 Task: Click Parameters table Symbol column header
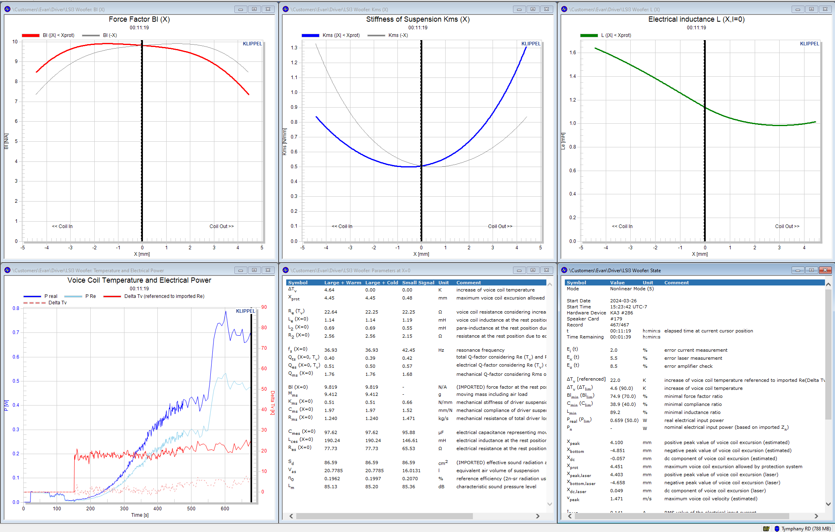[297, 283]
